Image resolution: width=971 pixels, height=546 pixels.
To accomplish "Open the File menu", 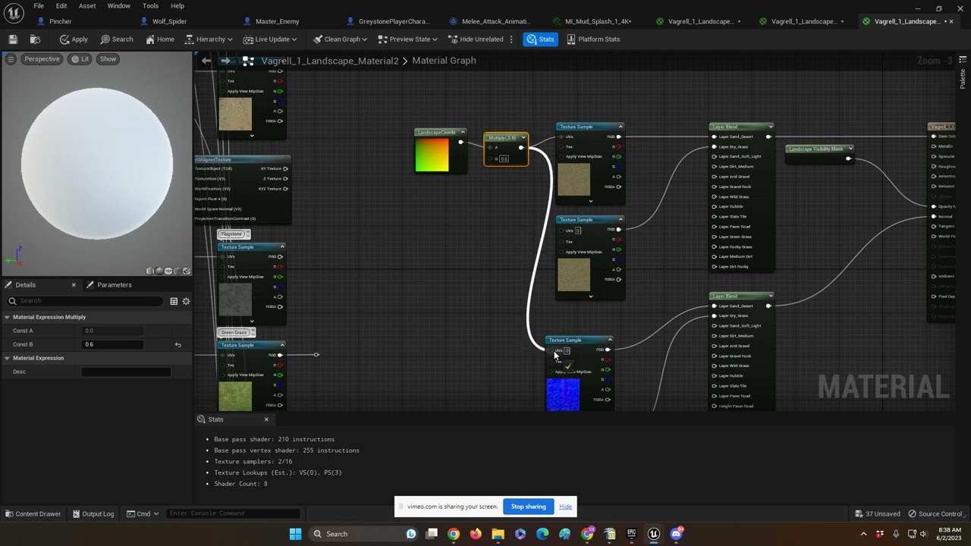I will [x=39, y=6].
